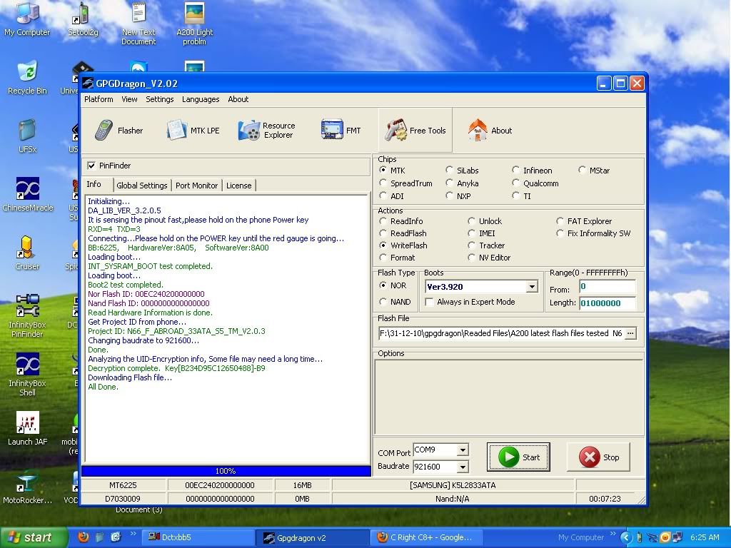Launch UFSx desktop shortcut
731x548 pixels.
point(27,136)
